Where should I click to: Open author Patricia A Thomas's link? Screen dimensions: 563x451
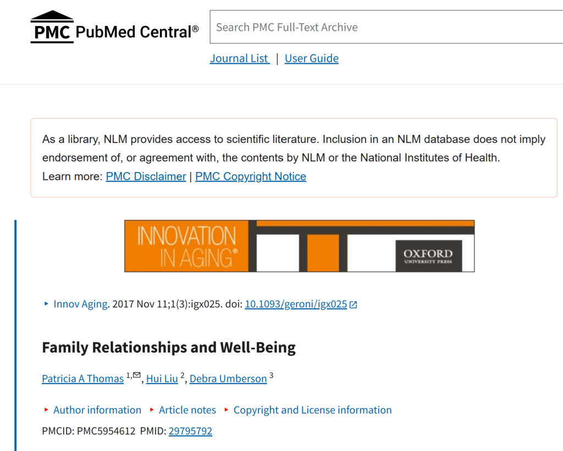(x=82, y=378)
